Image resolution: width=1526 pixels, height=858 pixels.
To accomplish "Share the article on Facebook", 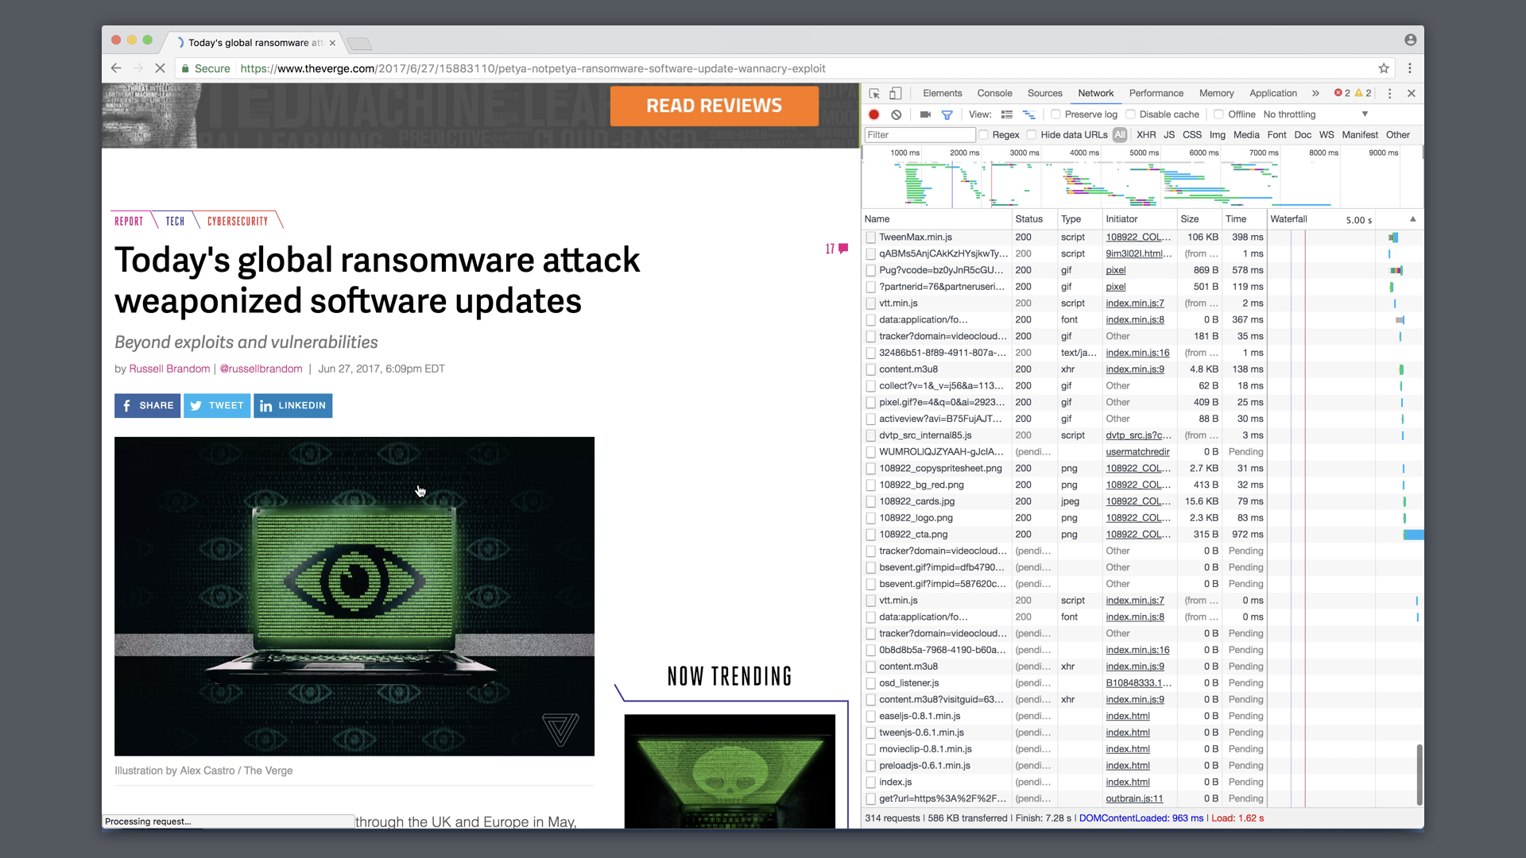I will click(148, 405).
